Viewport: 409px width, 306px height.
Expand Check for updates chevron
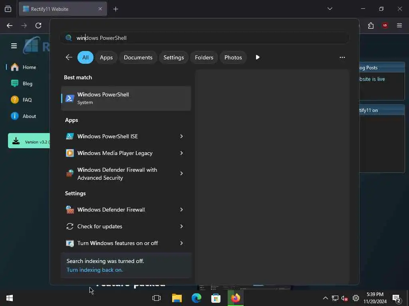click(x=181, y=226)
